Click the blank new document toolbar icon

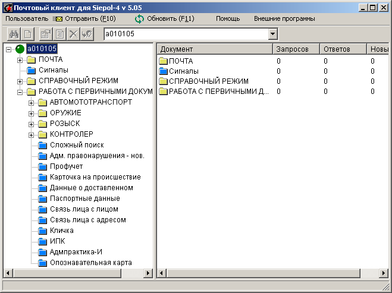coord(27,34)
